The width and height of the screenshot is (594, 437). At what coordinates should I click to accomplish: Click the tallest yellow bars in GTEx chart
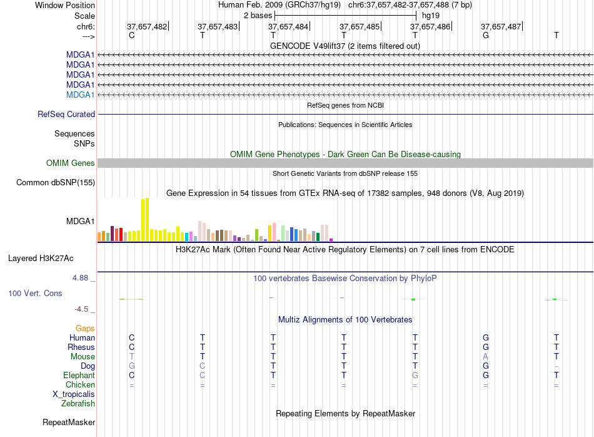pos(145,220)
